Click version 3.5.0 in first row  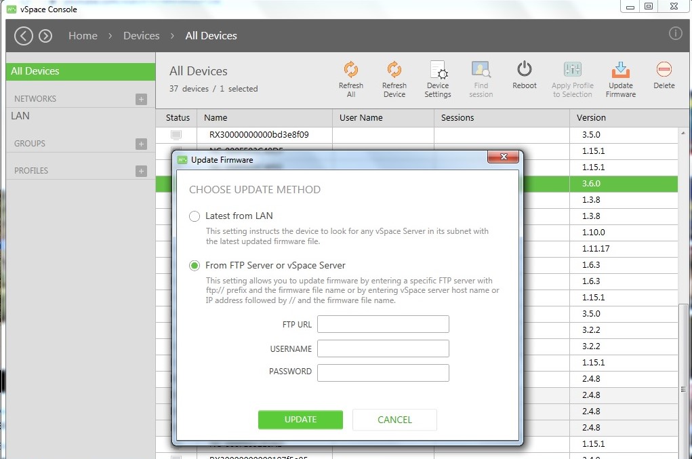[x=591, y=135]
